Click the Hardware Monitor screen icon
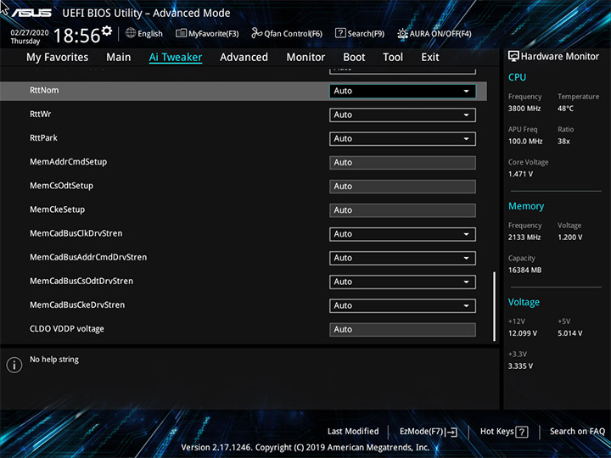611x458 pixels. 513,56
